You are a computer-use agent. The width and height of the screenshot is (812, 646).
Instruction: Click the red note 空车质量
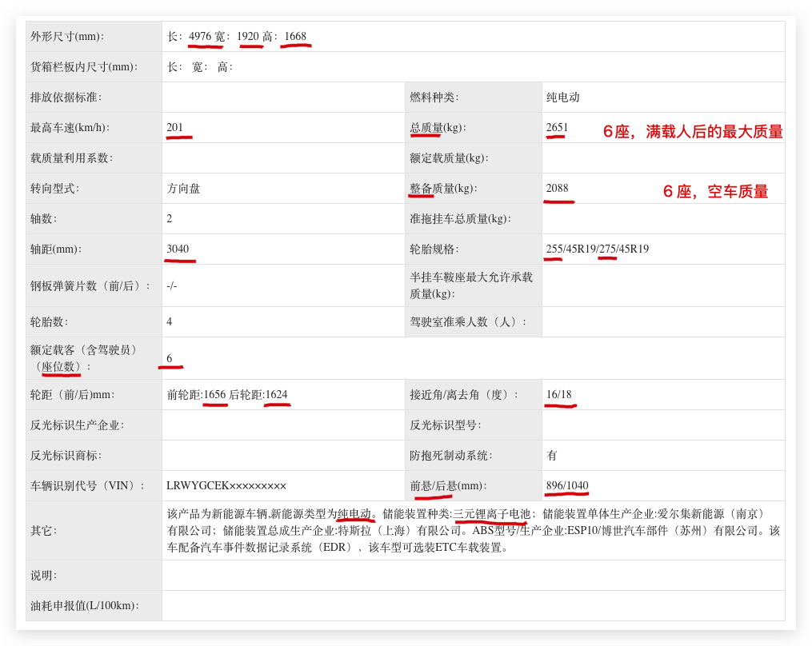point(738,192)
